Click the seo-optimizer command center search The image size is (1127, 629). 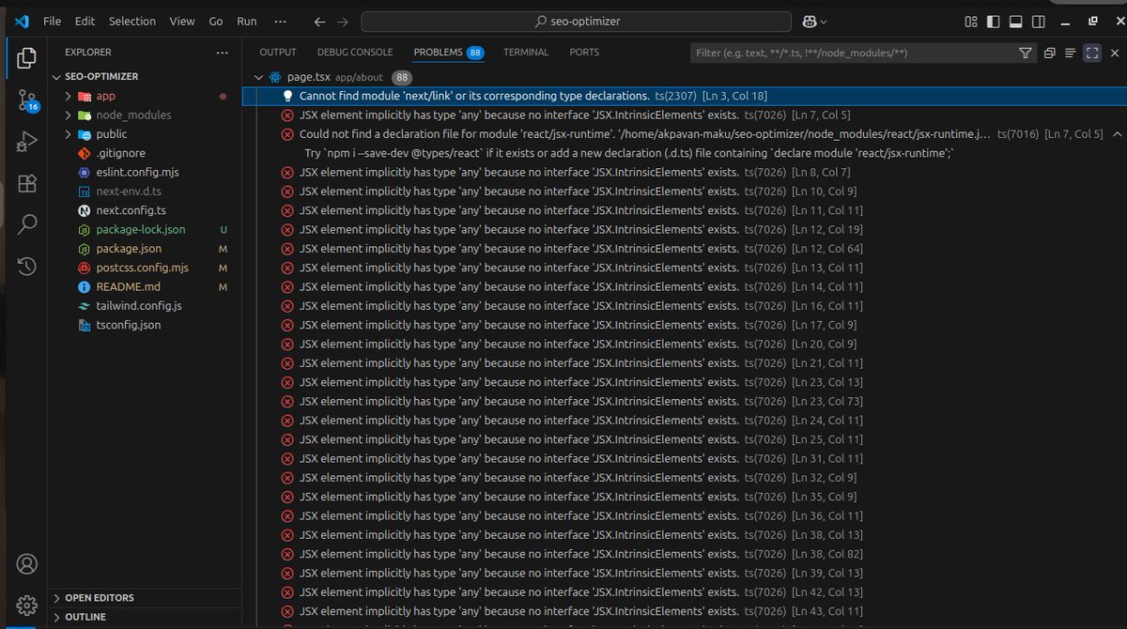coord(577,21)
